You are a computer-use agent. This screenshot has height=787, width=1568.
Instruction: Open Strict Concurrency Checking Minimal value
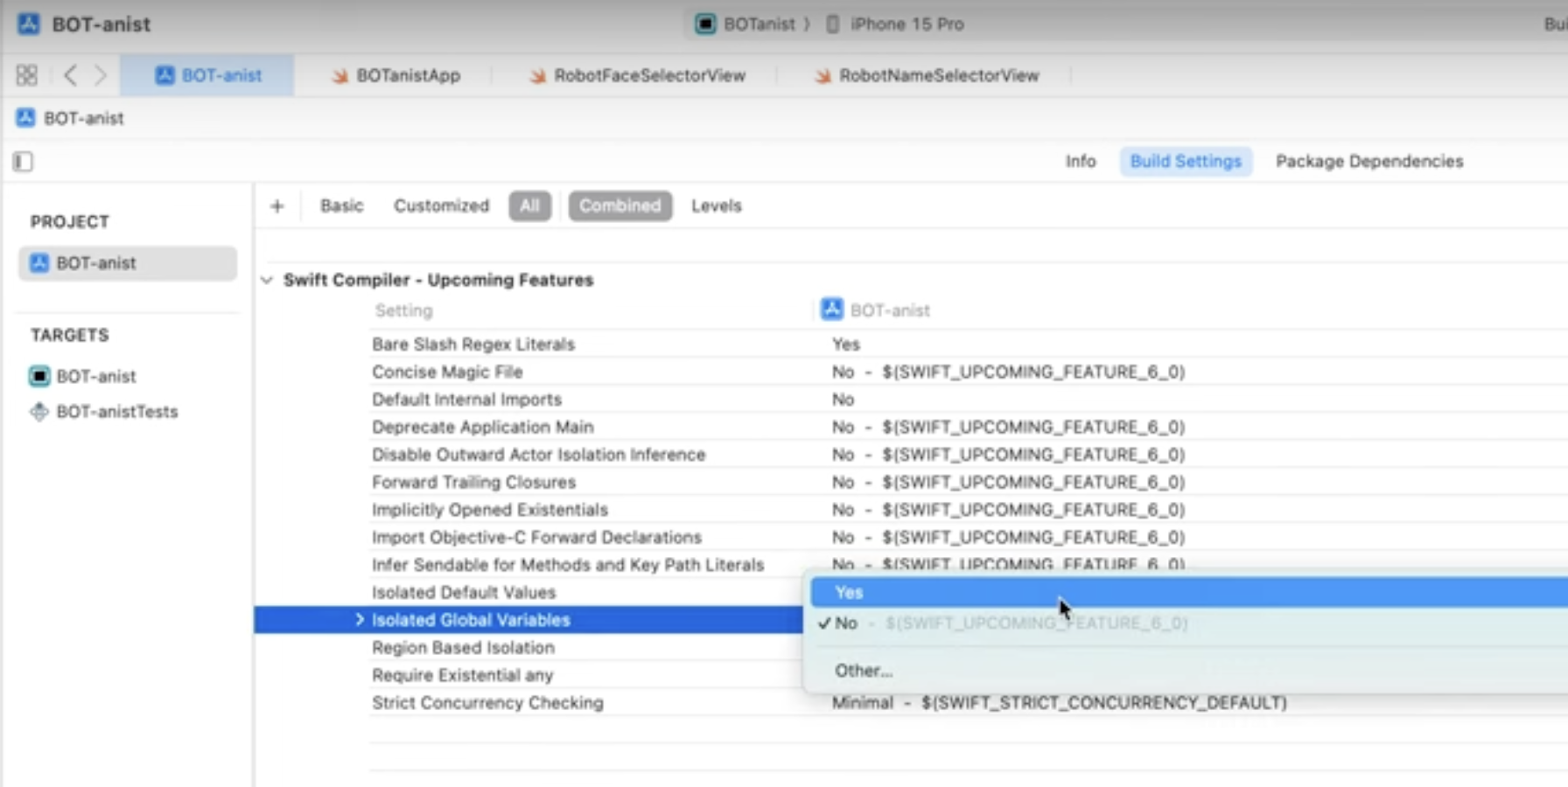tap(1059, 702)
